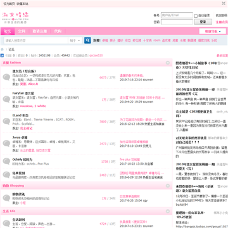Click new member name qsczse520
The width and height of the screenshot is (228, 228).
click(96, 56)
